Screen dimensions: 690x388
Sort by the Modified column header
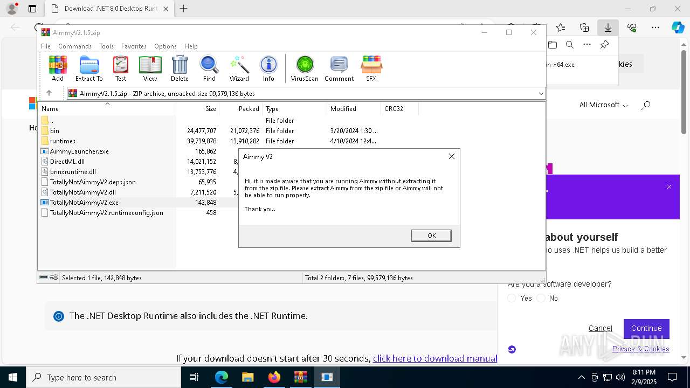[x=354, y=109]
